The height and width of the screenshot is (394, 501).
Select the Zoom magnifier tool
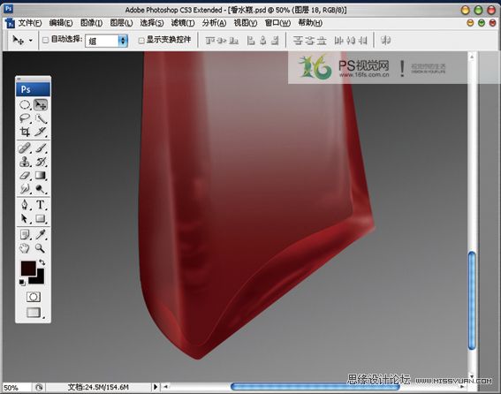[x=41, y=248]
